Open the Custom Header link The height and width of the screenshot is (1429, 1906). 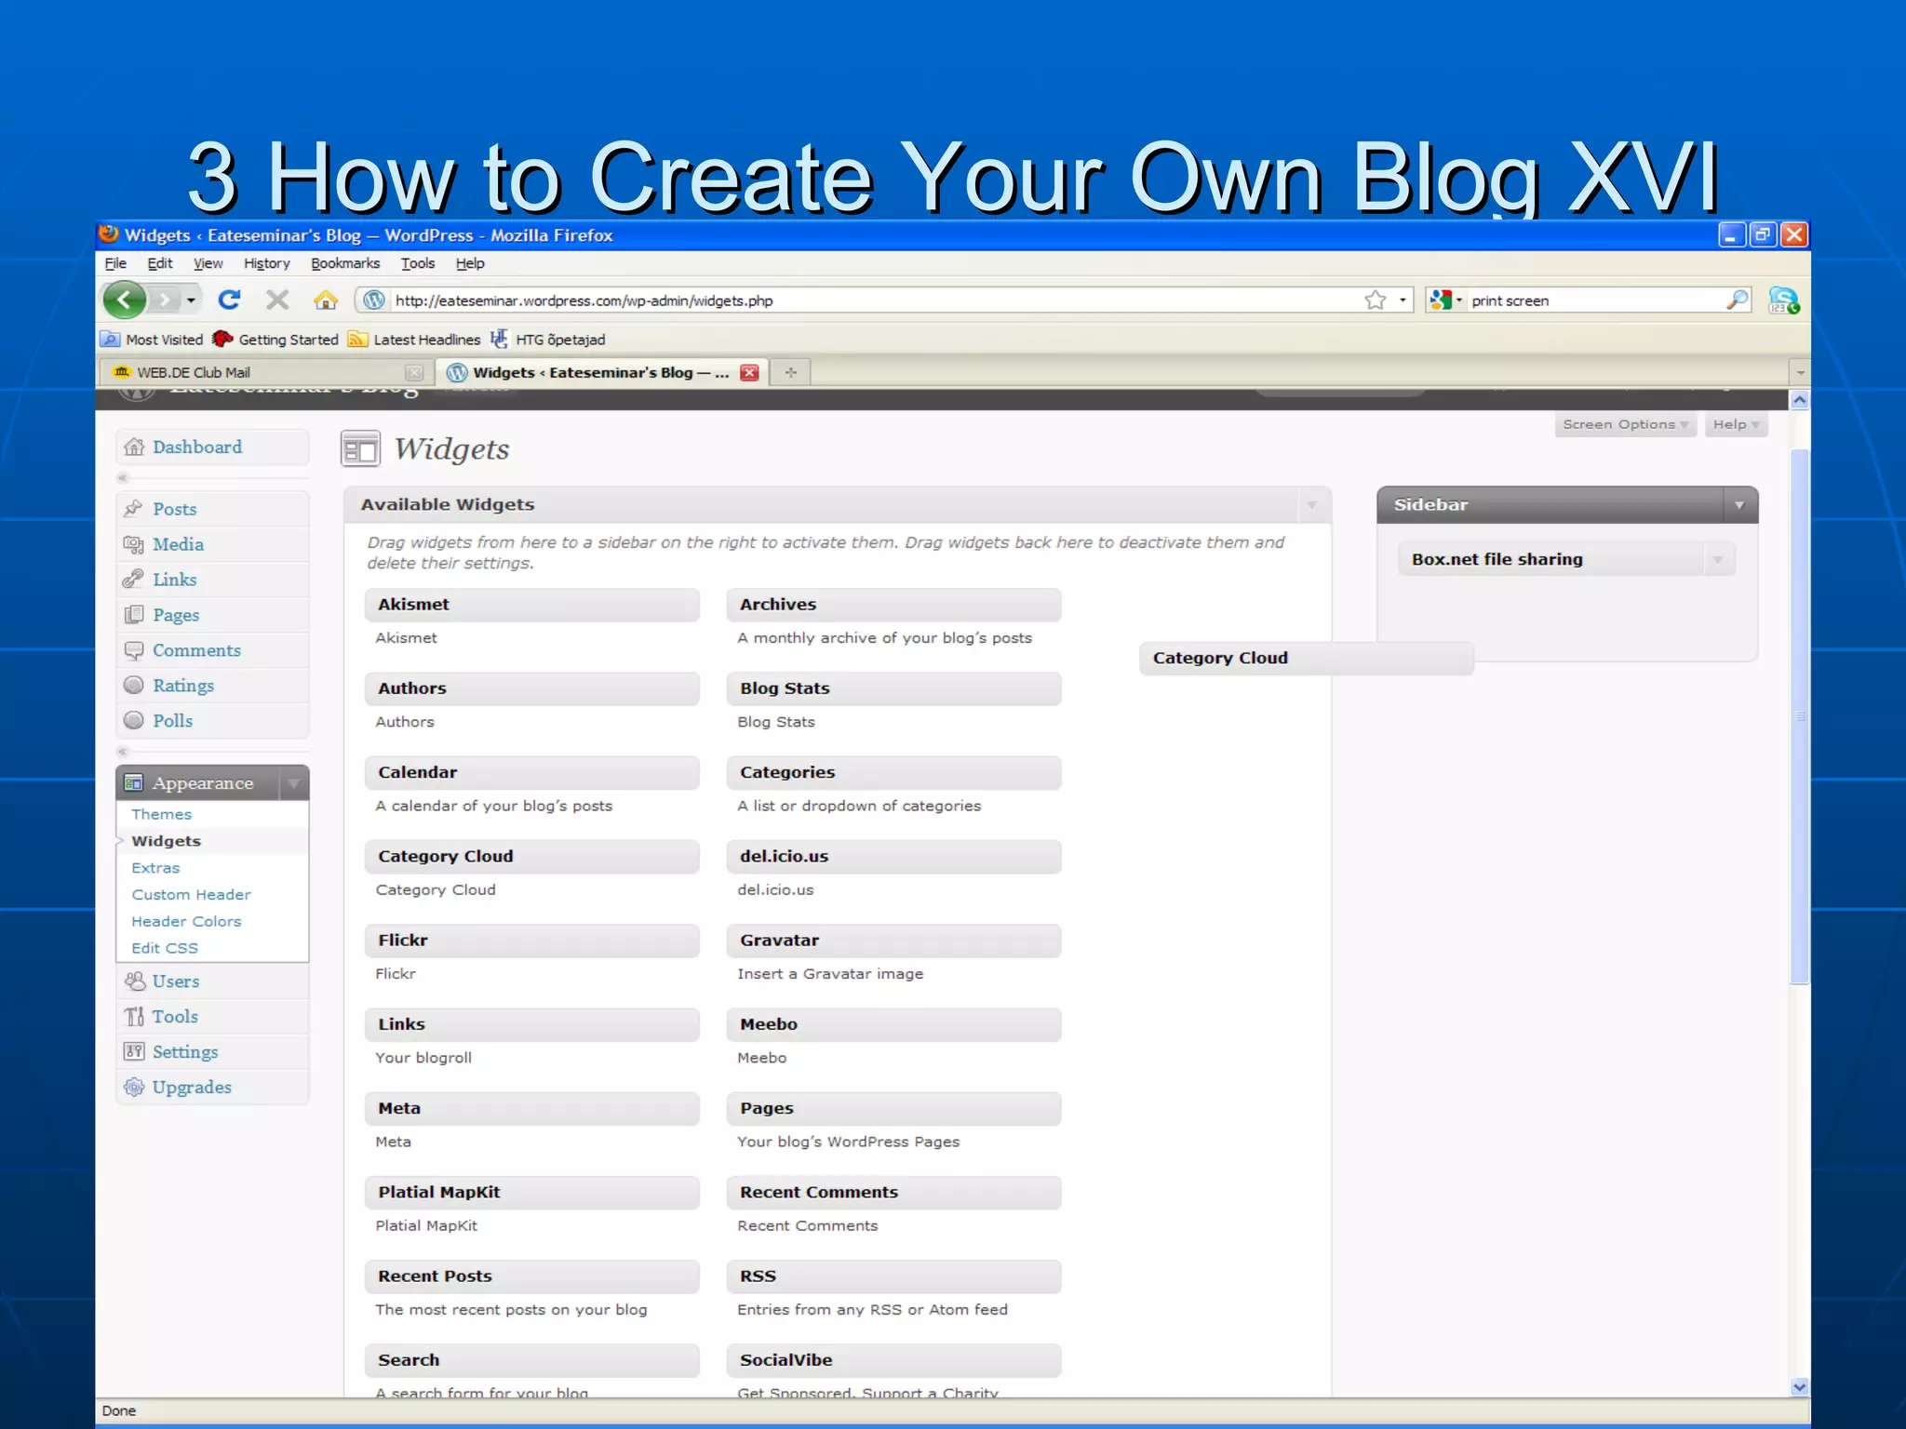[x=191, y=894]
